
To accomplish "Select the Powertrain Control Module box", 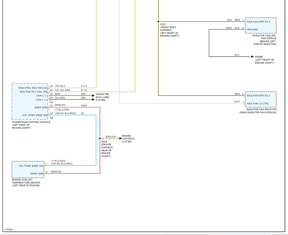I will tap(30, 101).
